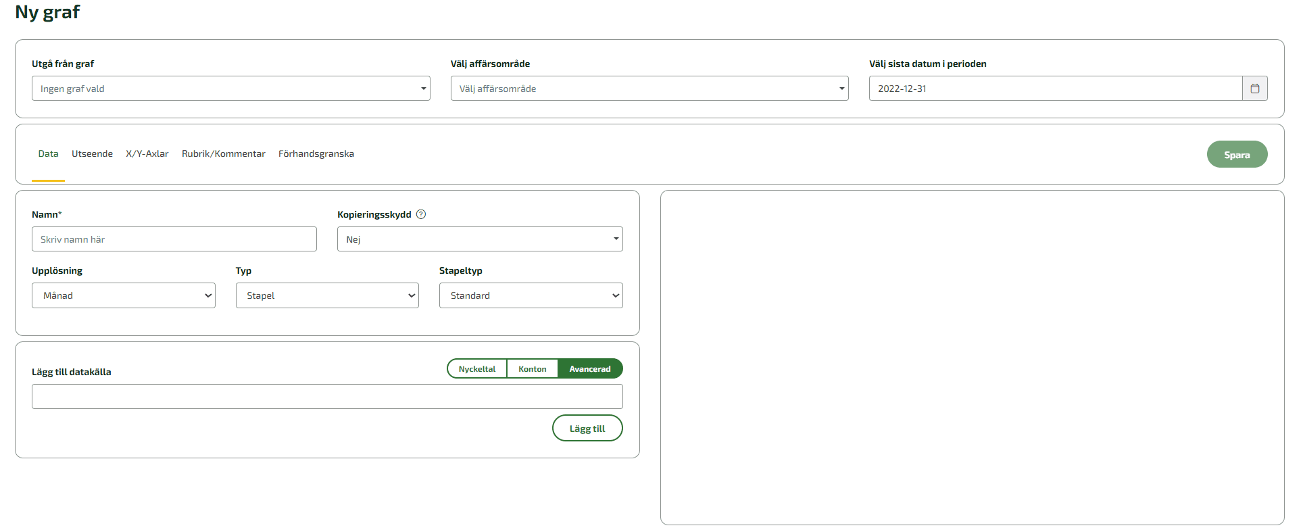
Task: Click the Välj sista datum i perioden label
Action: pos(928,64)
